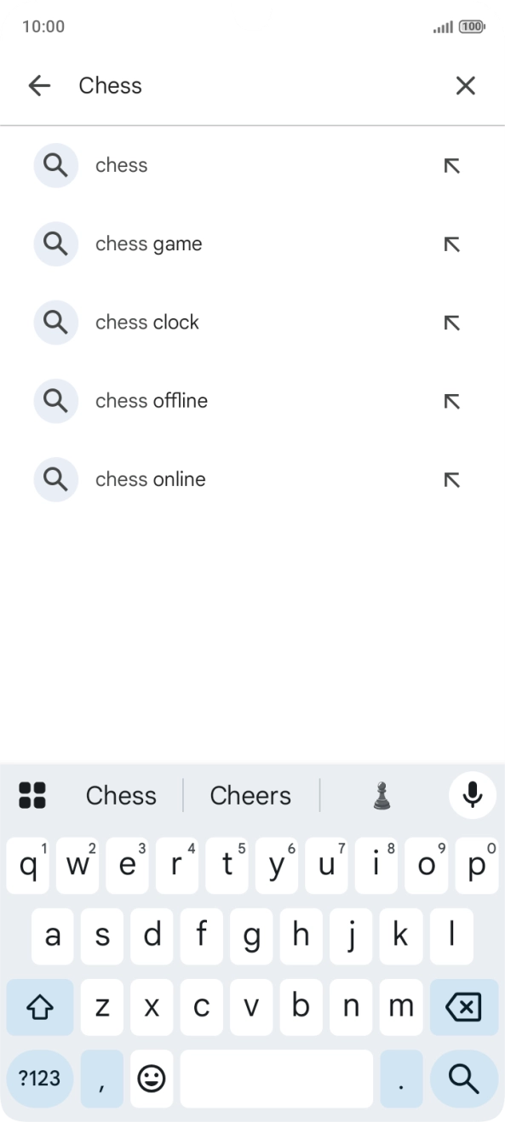Open the emoji picker on the keyboard
The width and height of the screenshot is (505, 1122).
(x=152, y=1079)
